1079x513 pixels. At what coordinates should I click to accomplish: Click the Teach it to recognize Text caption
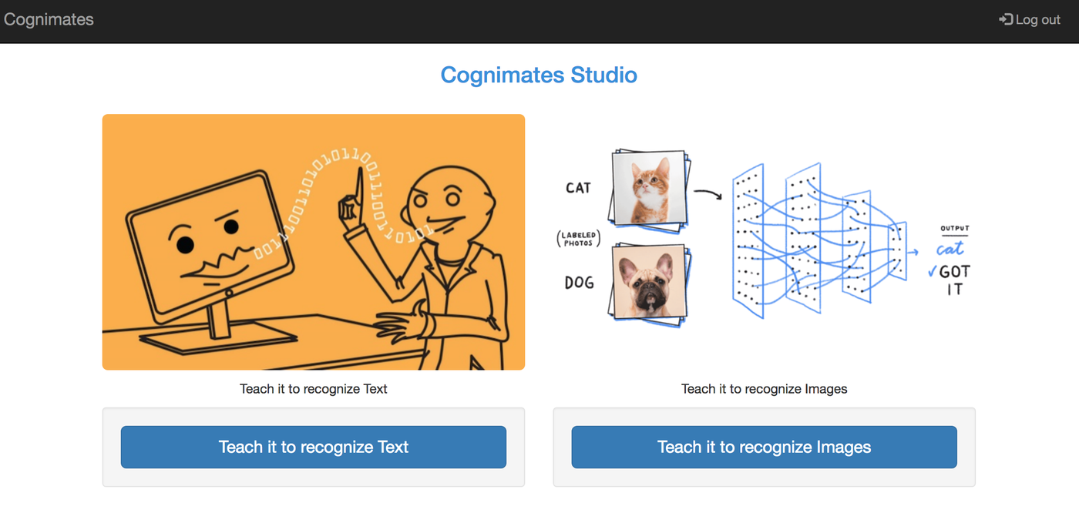click(x=314, y=389)
